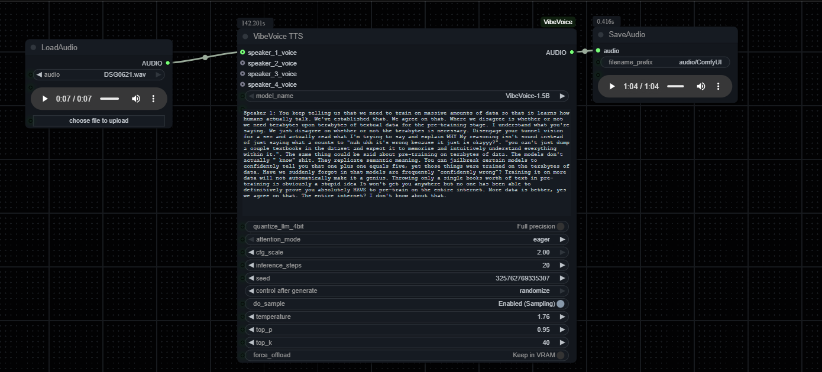
Task: Click the speaker_1_voice input socket
Action: click(242, 53)
